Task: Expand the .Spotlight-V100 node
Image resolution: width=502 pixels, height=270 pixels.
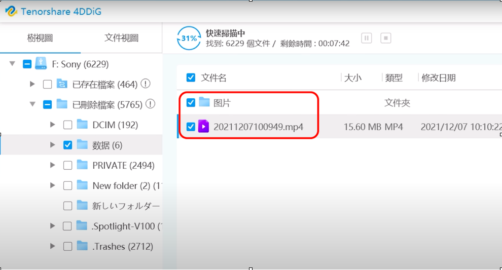Action: tap(53, 226)
